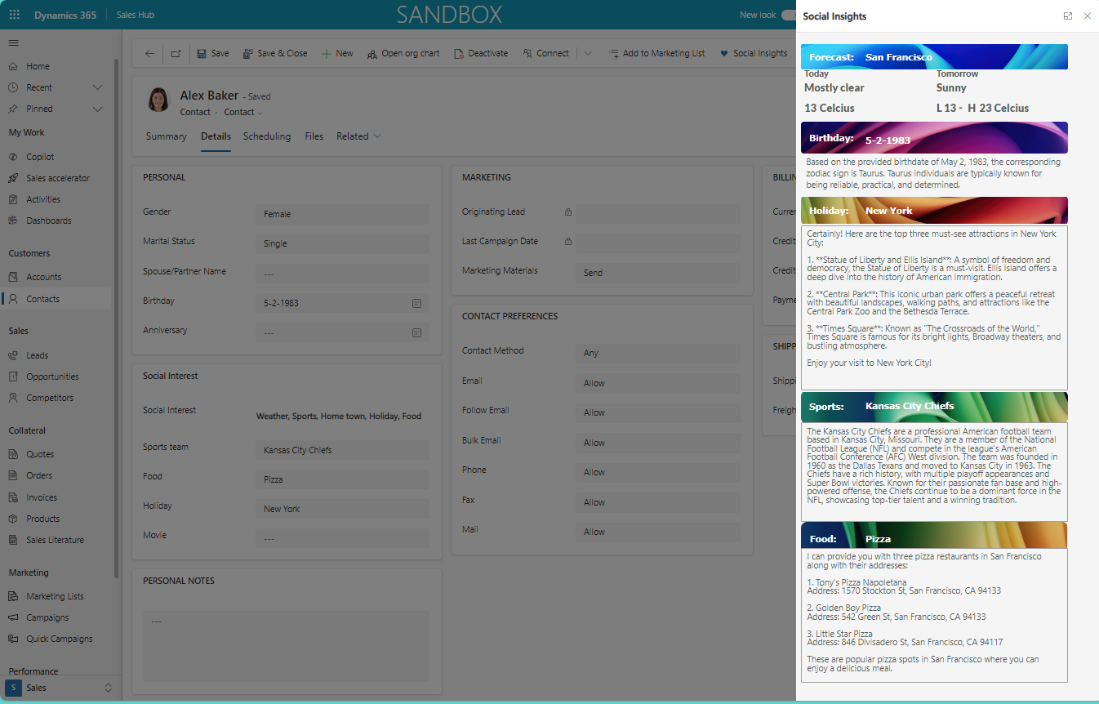Expand the Pinned chevron in sidebar

point(98,109)
